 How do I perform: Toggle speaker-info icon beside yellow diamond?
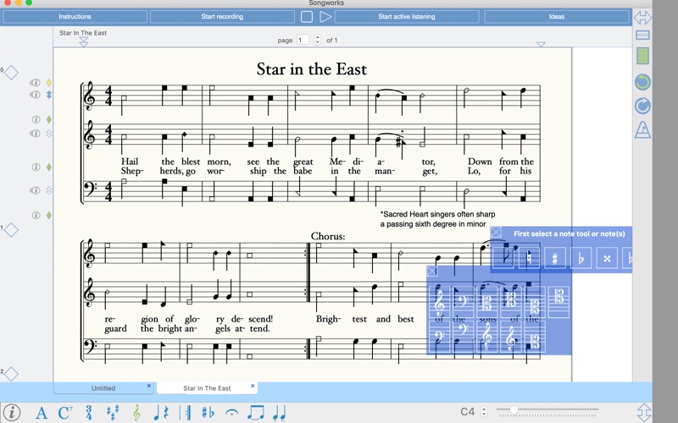click(x=35, y=82)
